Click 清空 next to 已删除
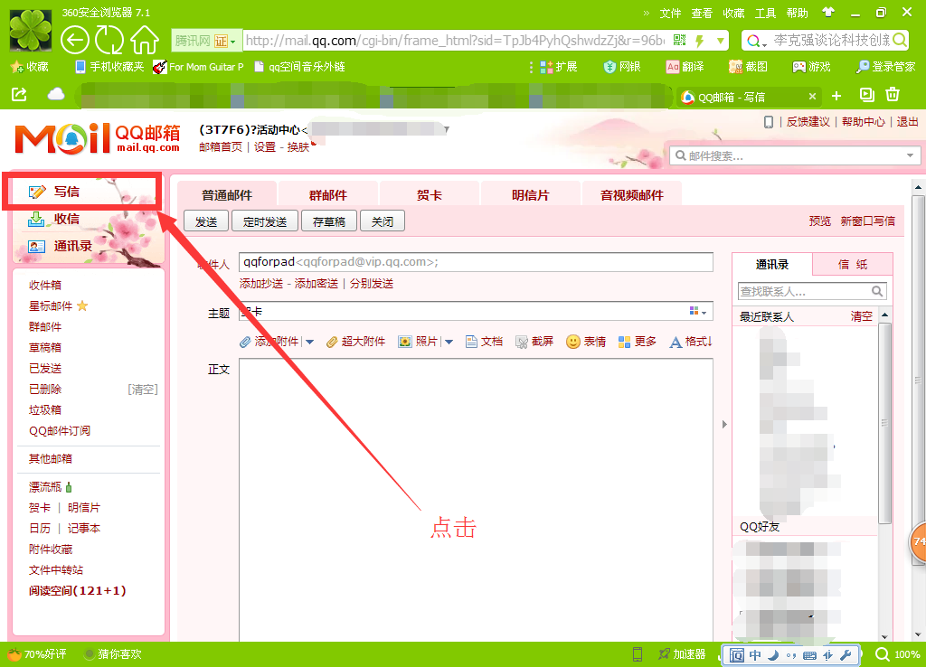The height and width of the screenshot is (667, 926). tap(143, 390)
